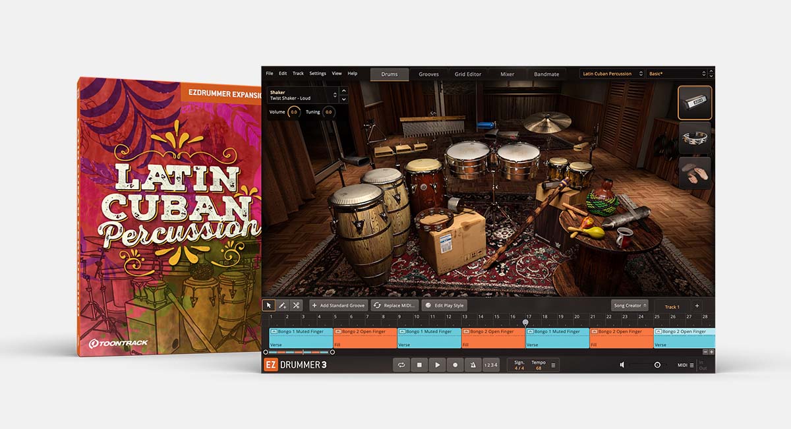The image size is (791, 429).
Task: Click the Replace MIDI icon button
Action: tap(378, 304)
